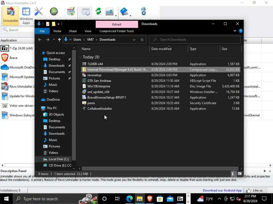Expand address bar history dropdown
Screen dimensions: 273x204
pos(134,40)
